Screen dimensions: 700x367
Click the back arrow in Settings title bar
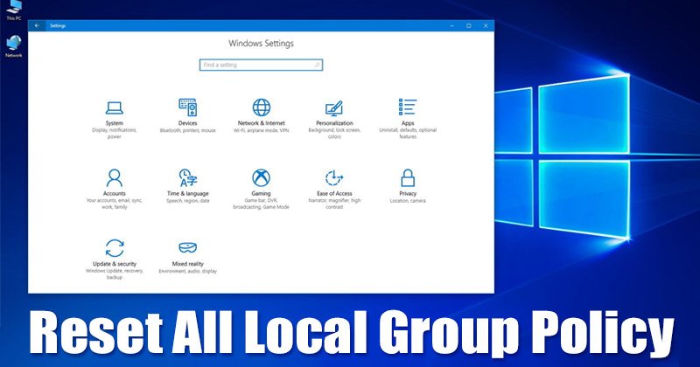tap(37, 26)
